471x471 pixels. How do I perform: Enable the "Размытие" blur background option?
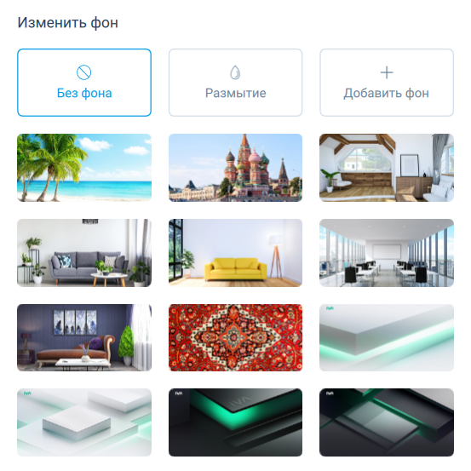click(x=235, y=83)
